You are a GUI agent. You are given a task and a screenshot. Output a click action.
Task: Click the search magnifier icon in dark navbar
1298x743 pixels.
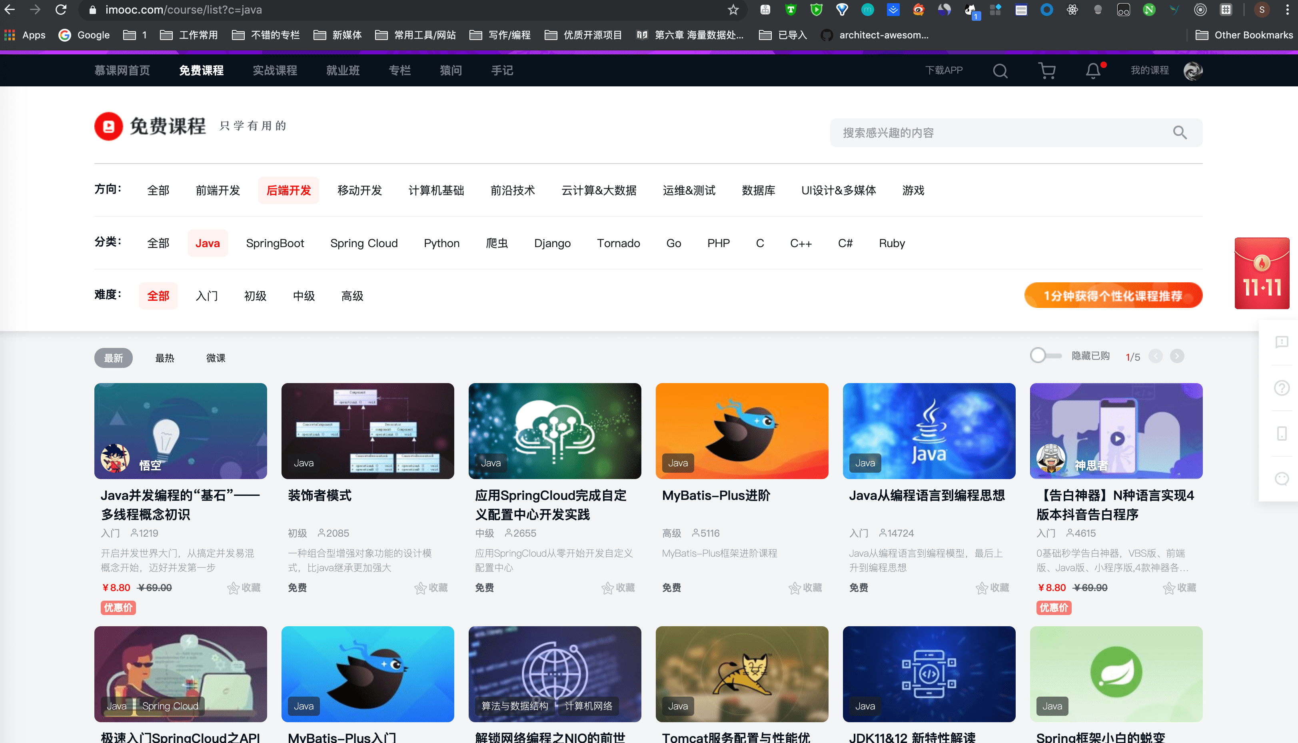[x=1000, y=70]
